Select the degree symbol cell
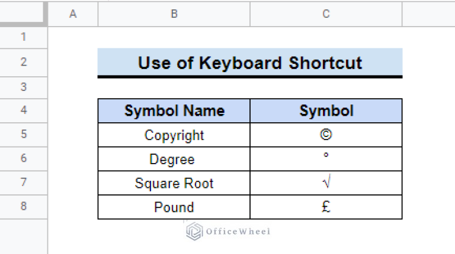 click(326, 159)
